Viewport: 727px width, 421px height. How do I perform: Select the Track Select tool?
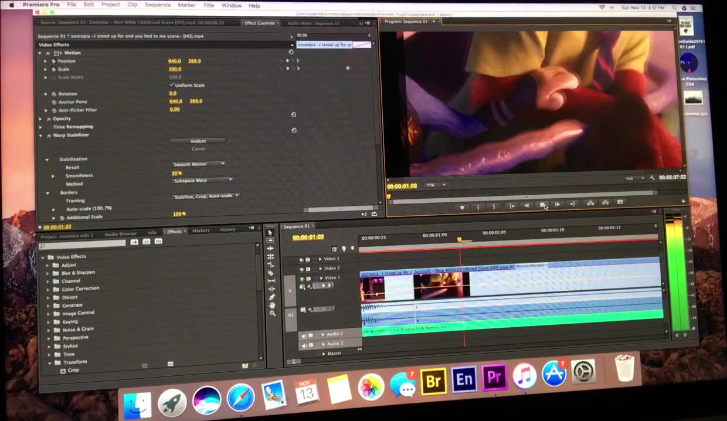click(271, 240)
